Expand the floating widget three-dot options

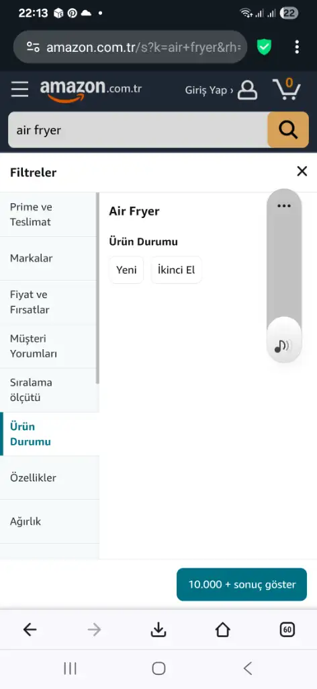coord(283,205)
